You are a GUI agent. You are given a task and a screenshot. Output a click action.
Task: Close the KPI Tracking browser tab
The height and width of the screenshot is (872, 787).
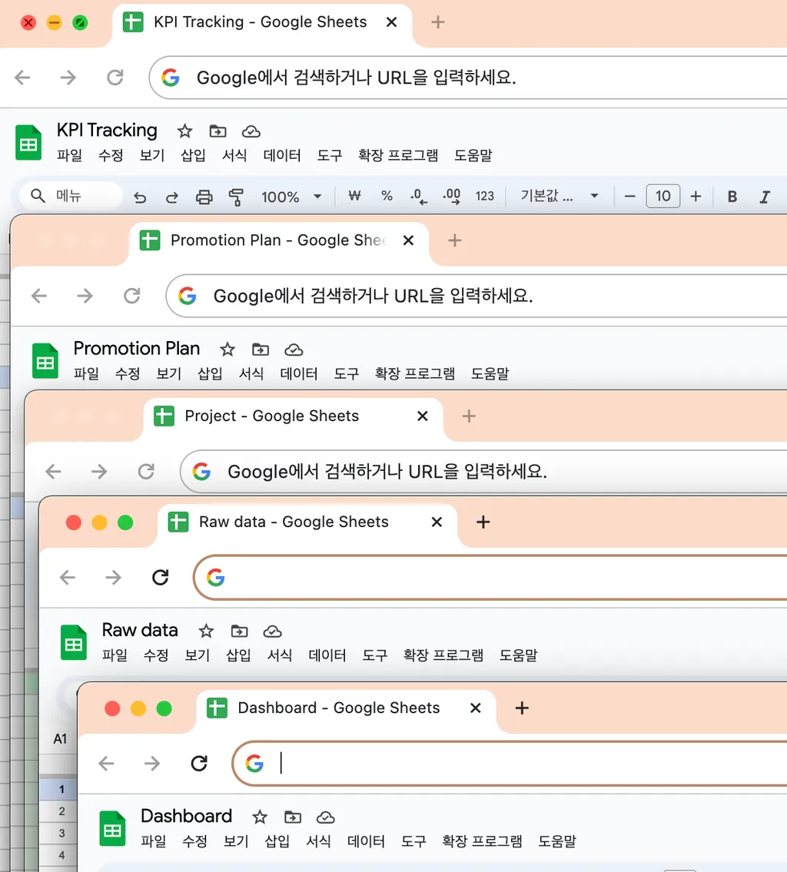(x=391, y=22)
